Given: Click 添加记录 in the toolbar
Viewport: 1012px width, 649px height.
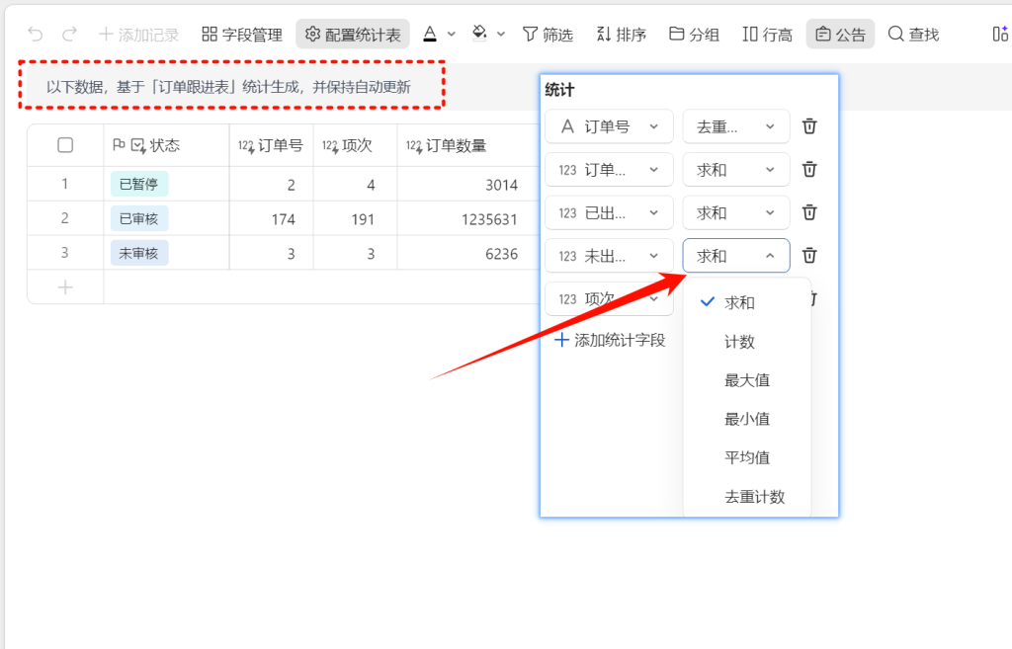Looking at the screenshot, I should pyautogui.click(x=138, y=35).
